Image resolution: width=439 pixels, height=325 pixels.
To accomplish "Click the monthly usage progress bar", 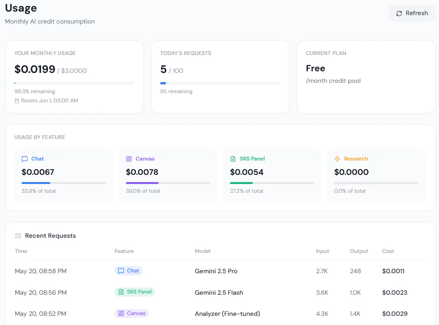I will click(x=74, y=83).
